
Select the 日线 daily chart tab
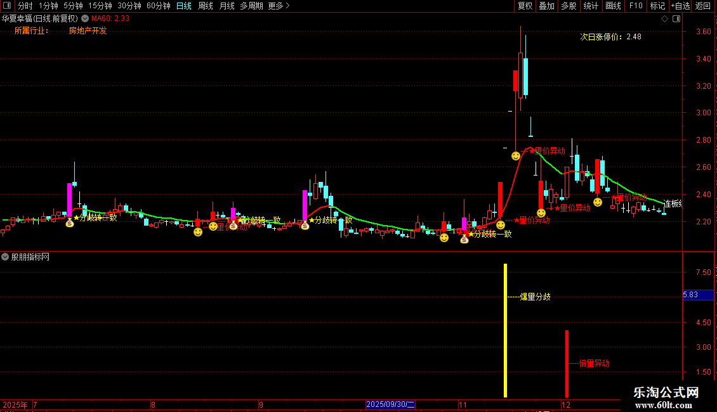(x=184, y=6)
